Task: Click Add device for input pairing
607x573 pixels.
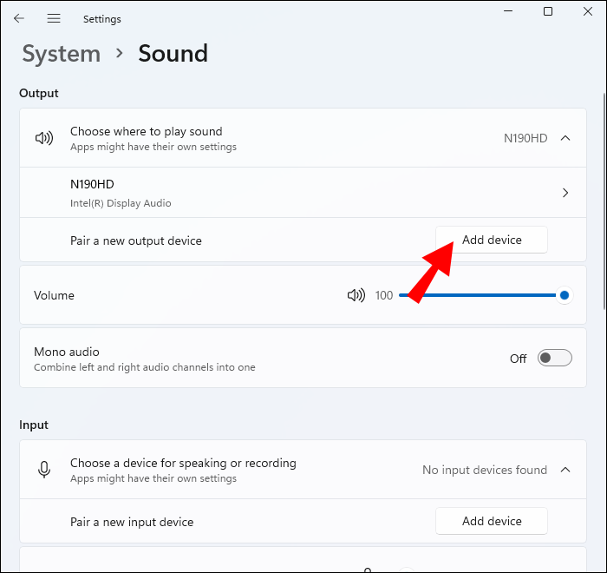Action: (492, 521)
